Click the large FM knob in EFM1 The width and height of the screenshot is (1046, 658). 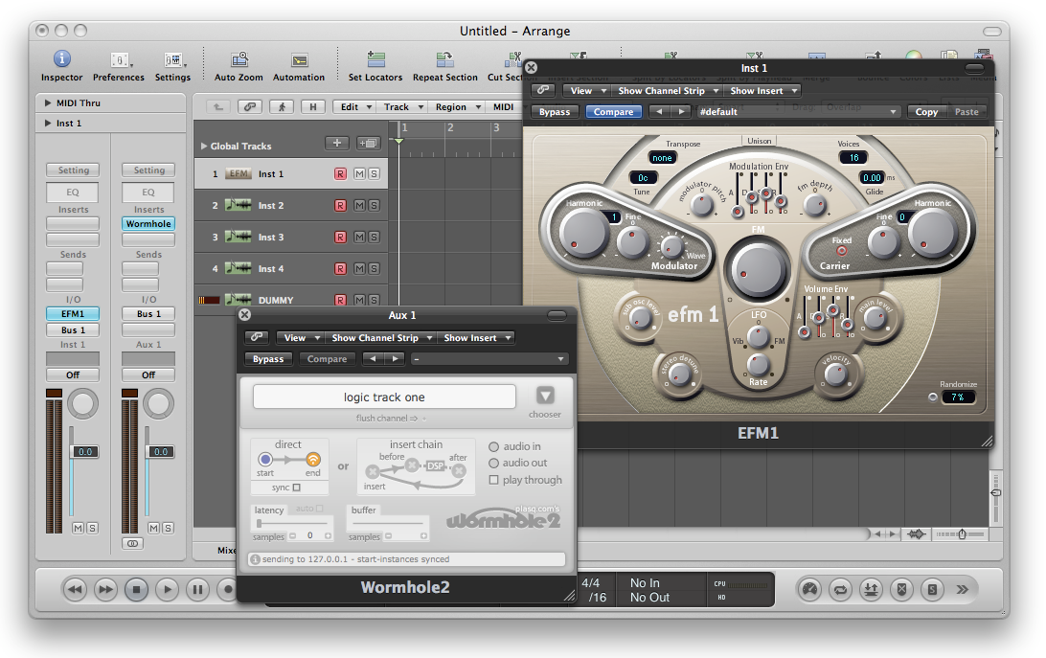(x=757, y=270)
